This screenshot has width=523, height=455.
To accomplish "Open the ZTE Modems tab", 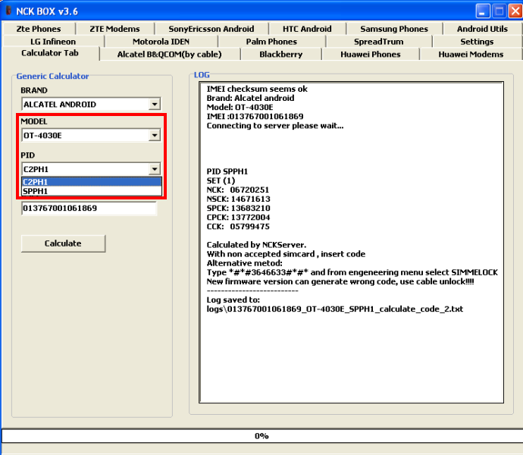I will point(114,29).
